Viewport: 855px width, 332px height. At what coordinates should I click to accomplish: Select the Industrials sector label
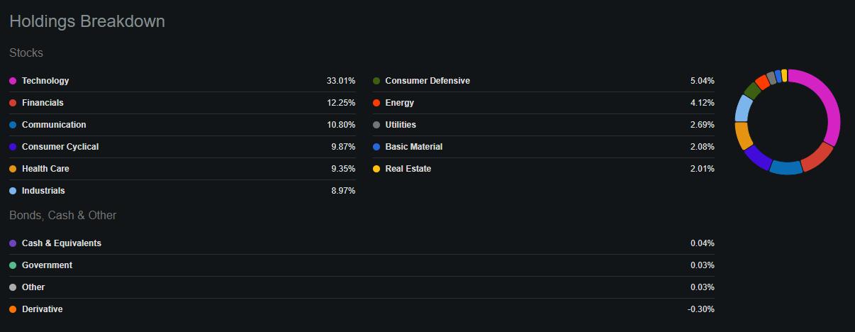coord(43,191)
